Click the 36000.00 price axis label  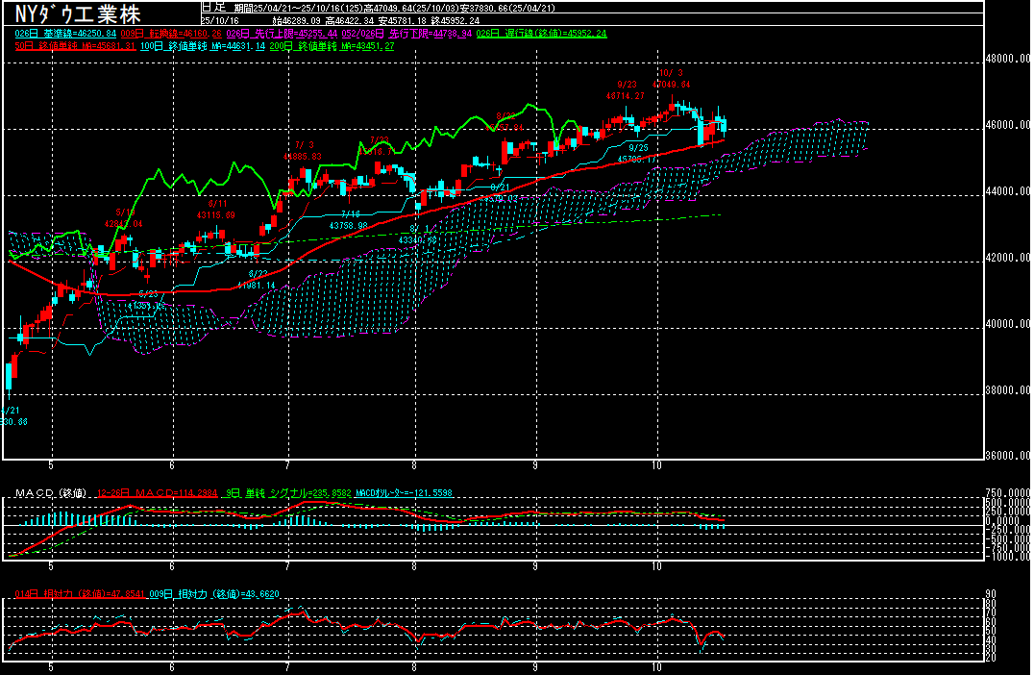[x=1009, y=456]
